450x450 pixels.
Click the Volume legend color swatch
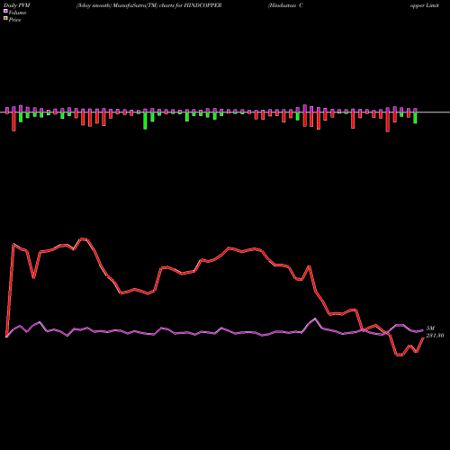tap(5, 12)
